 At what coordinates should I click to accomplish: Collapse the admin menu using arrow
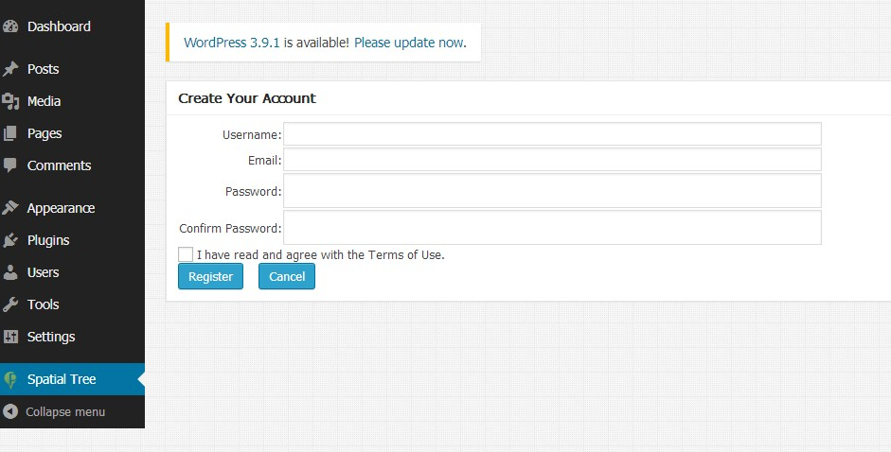pyautogui.click(x=10, y=411)
